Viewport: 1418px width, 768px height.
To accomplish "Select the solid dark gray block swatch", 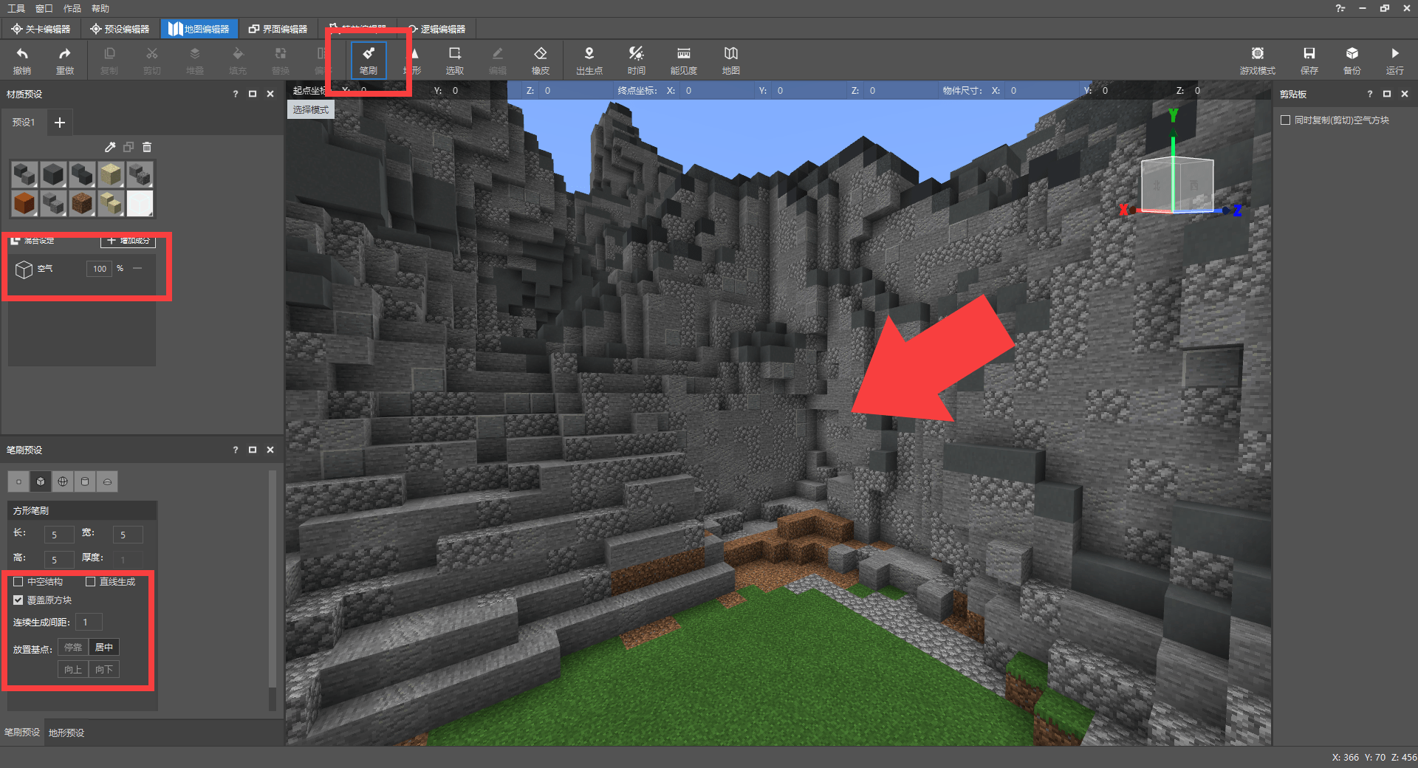I will click(x=53, y=174).
